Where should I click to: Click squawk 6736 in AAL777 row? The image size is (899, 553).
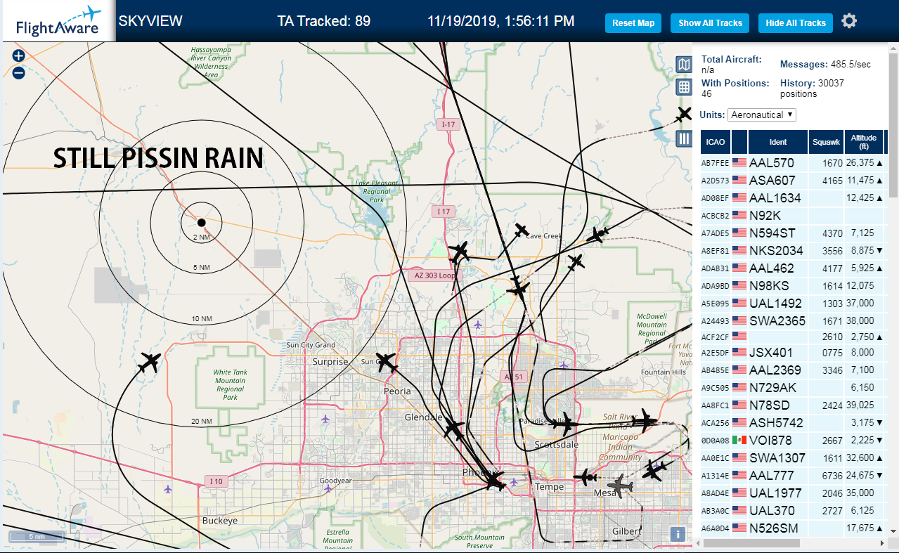pyautogui.click(x=832, y=476)
